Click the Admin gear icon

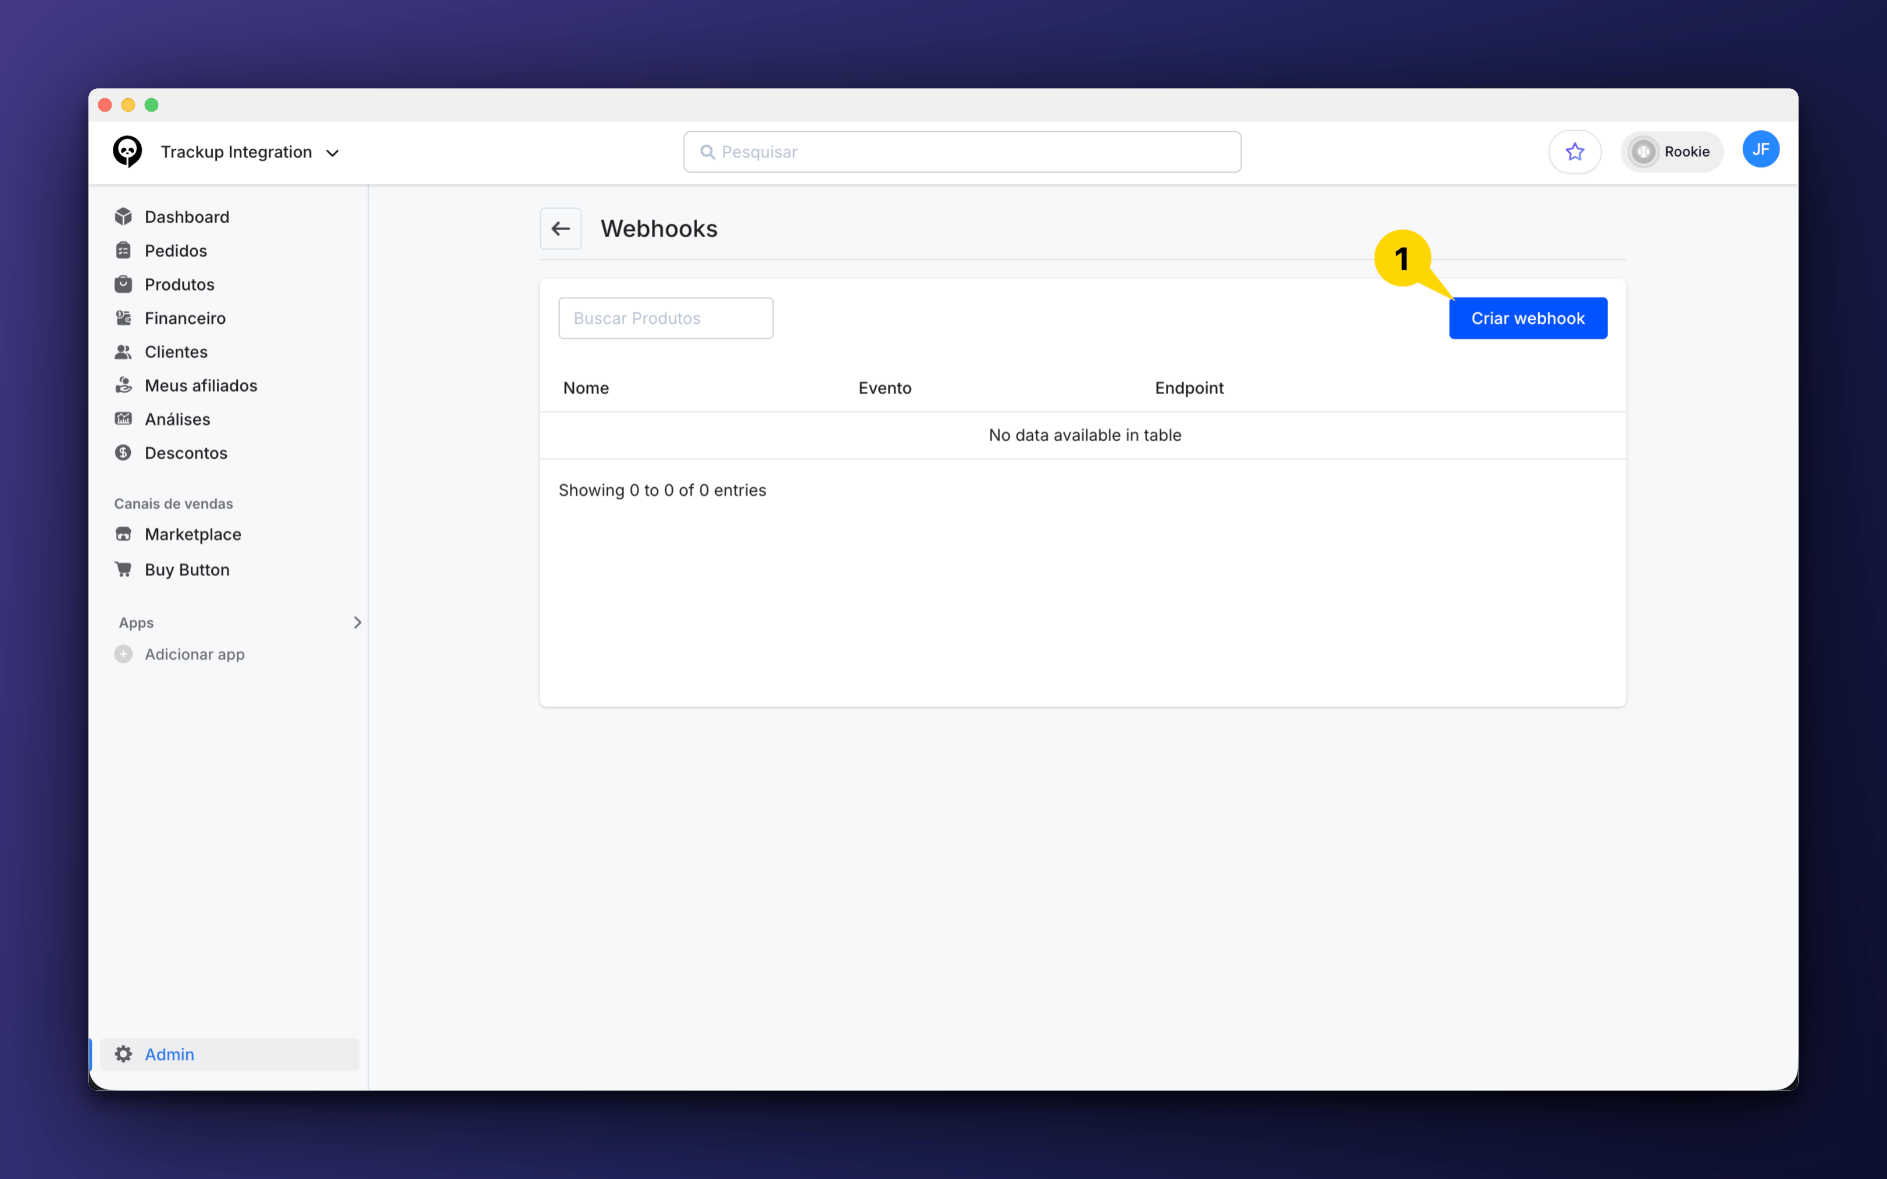point(123,1054)
